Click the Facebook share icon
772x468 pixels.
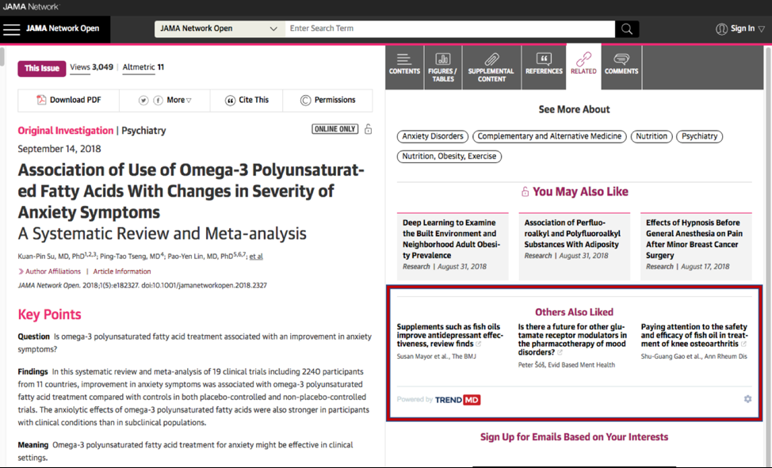(x=159, y=101)
